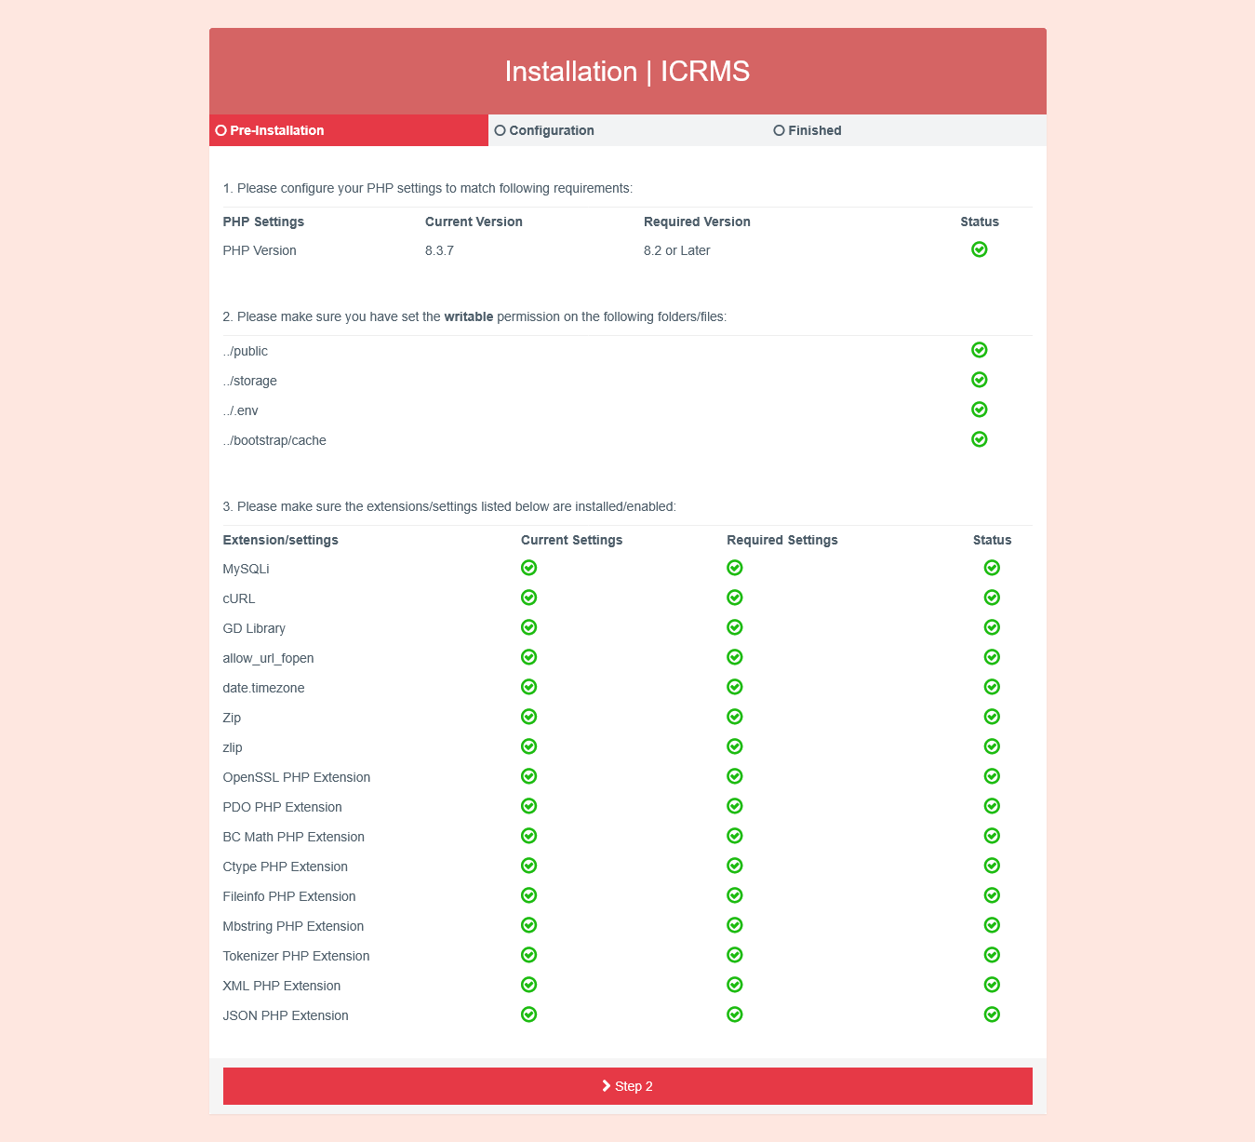The width and height of the screenshot is (1255, 1142).
Task: Open the Finished tab
Action: [x=814, y=130]
